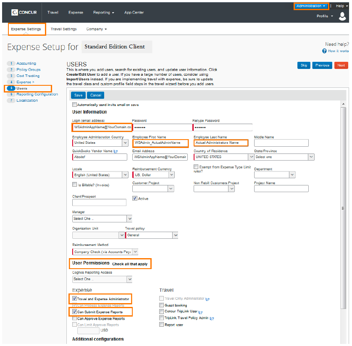Open the Administration menu
Image resolution: width=352 pixels, height=346 pixels.
click(x=311, y=6)
